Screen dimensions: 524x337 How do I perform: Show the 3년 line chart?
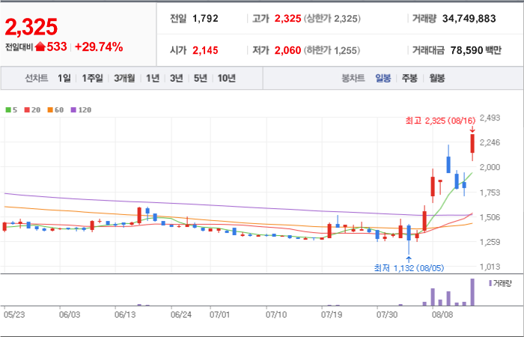[176, 79]
